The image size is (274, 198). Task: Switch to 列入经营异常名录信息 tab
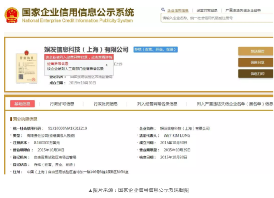[x=157, y=104]
